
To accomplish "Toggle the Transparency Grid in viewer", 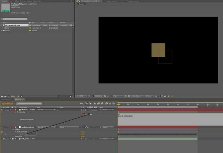I will (129, 96).
